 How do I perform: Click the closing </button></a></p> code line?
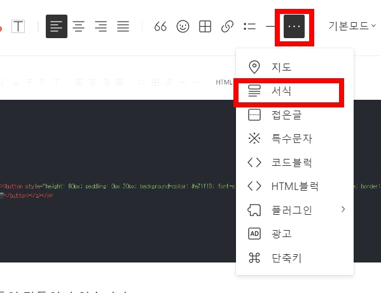(x=27, y=195)
